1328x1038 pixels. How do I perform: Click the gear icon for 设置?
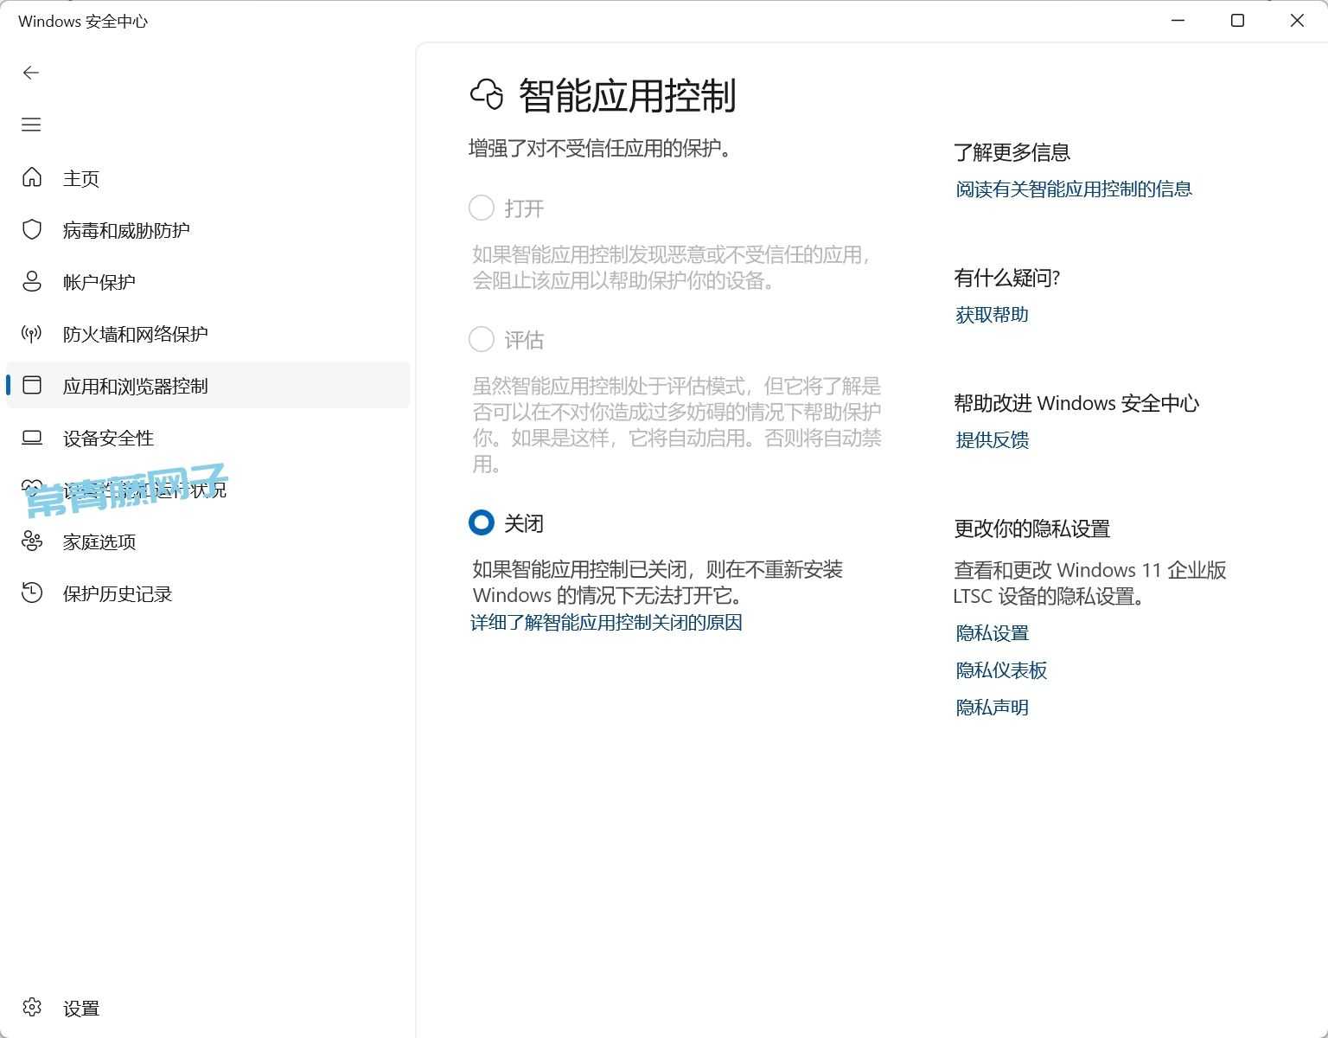click(32, 1007)
